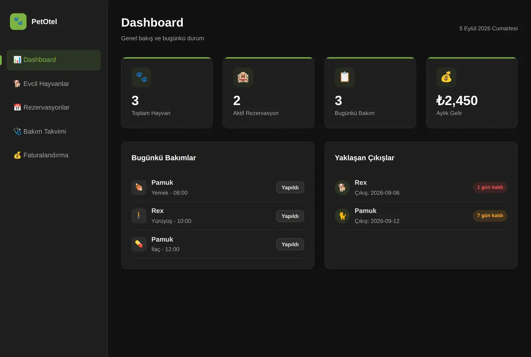This screenshot has height=357, width=531.
Task: Click the PetOtel paw logo icon
Action: (x=18, y=21)
